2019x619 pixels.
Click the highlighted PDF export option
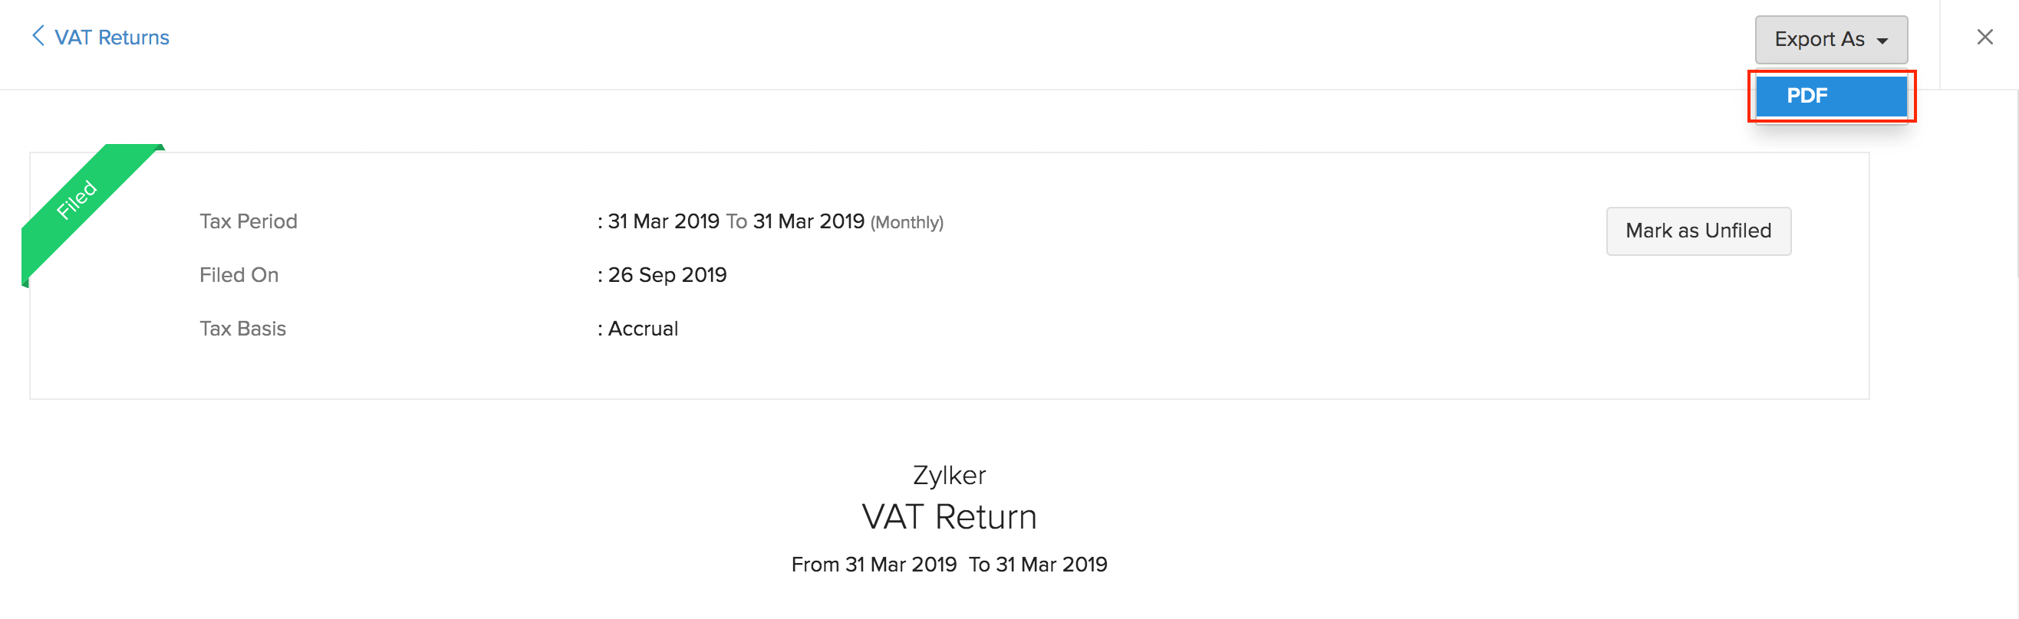(x=1832, y=96)
